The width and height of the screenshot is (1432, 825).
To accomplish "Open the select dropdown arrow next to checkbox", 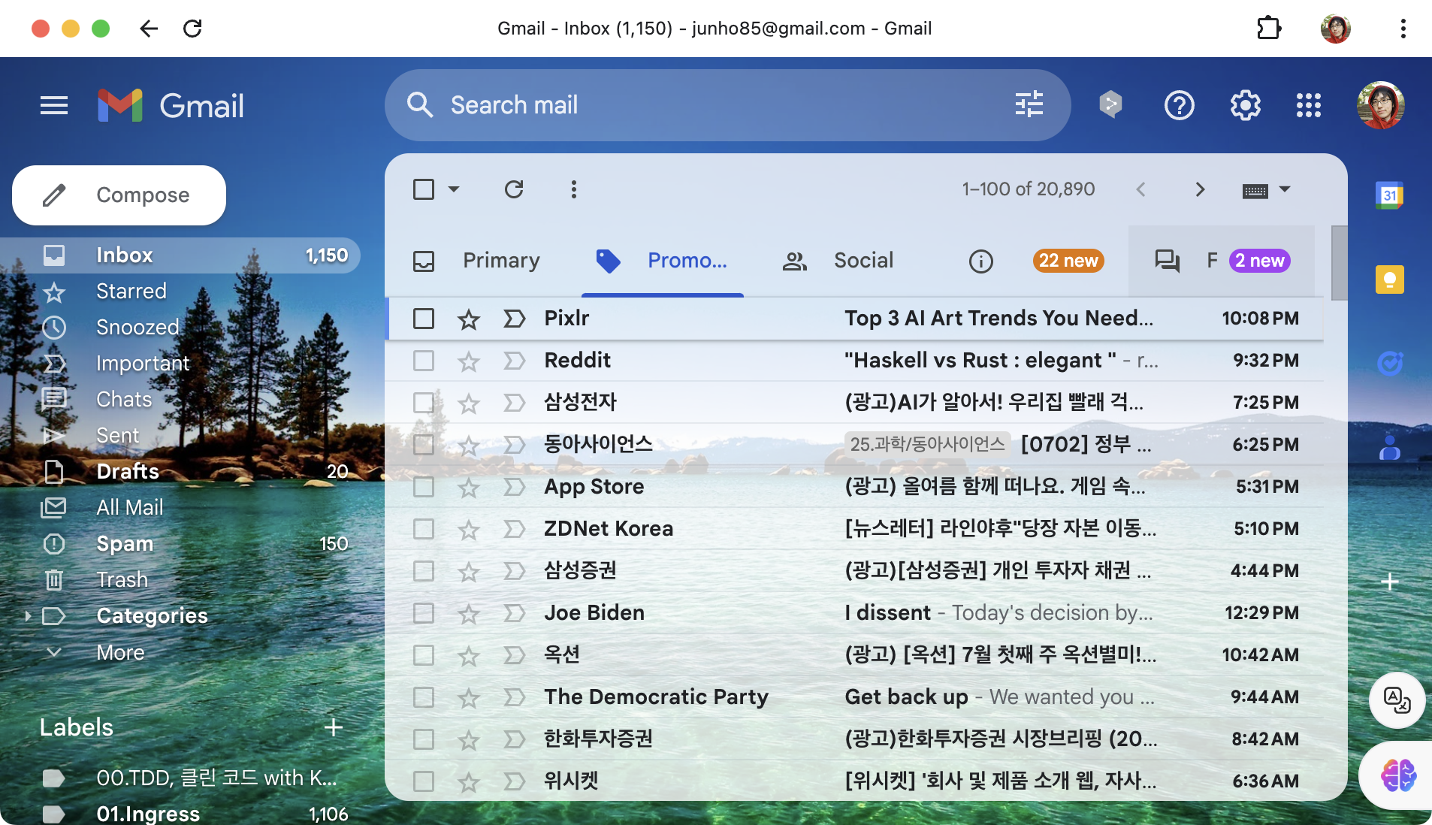I will click(454, 189).
